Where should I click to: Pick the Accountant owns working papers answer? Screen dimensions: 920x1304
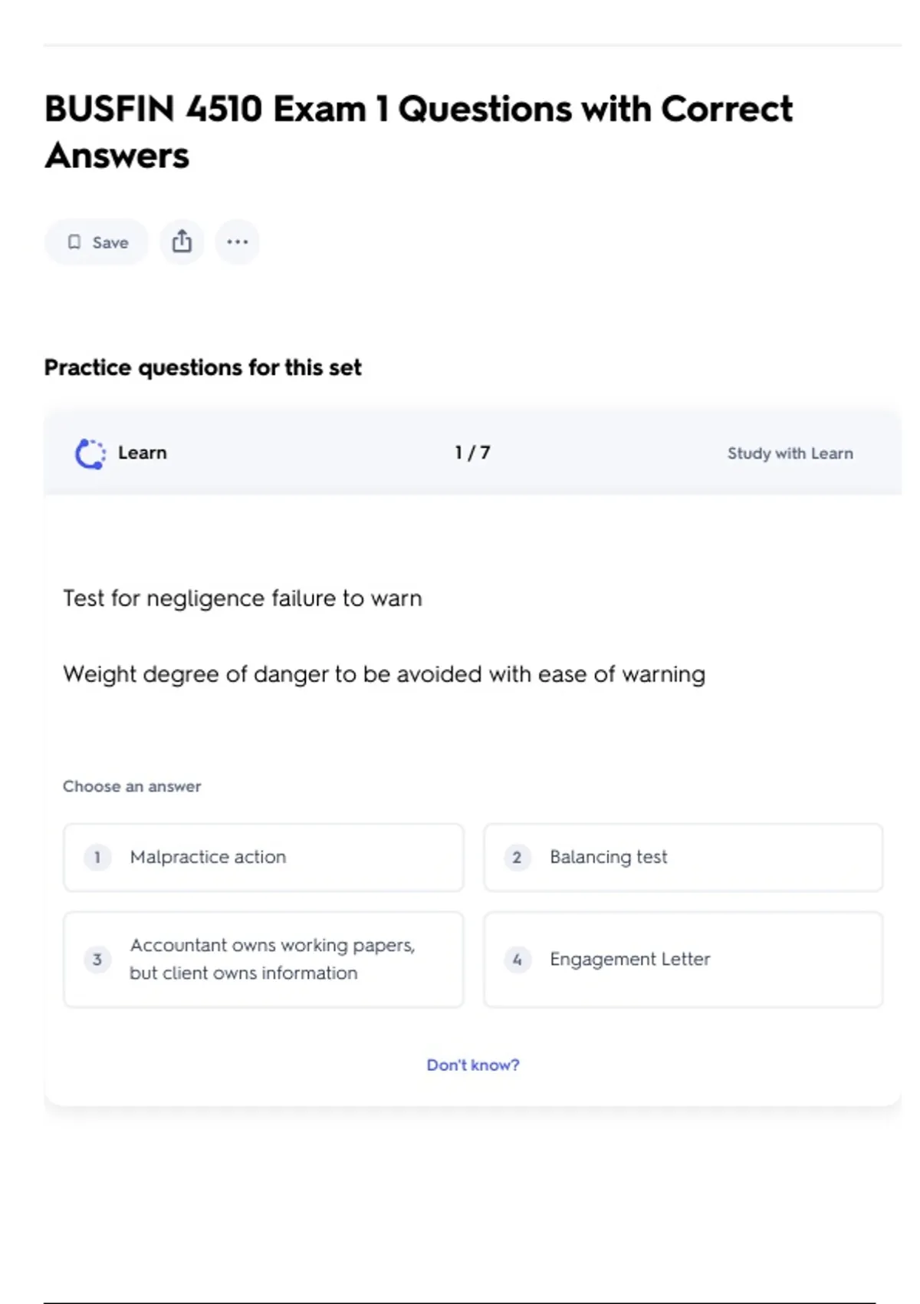coord(272,959)
